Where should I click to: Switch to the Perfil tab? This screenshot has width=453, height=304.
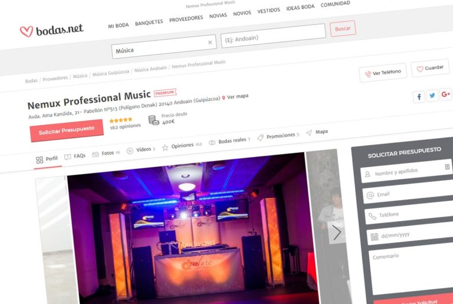47,159
